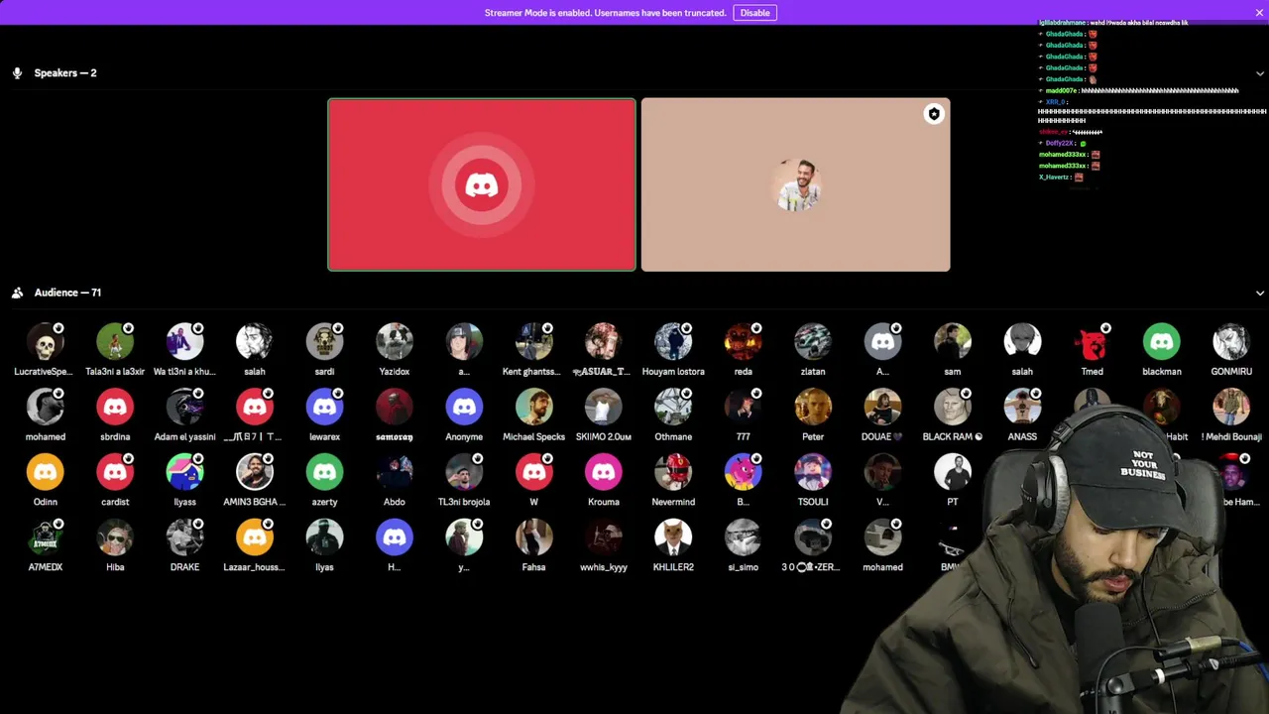
Task: Open TSOULI audience avatar
Action: pos(813,473)
